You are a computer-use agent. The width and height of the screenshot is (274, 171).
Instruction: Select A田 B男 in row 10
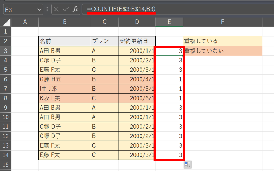click(65, 117)
